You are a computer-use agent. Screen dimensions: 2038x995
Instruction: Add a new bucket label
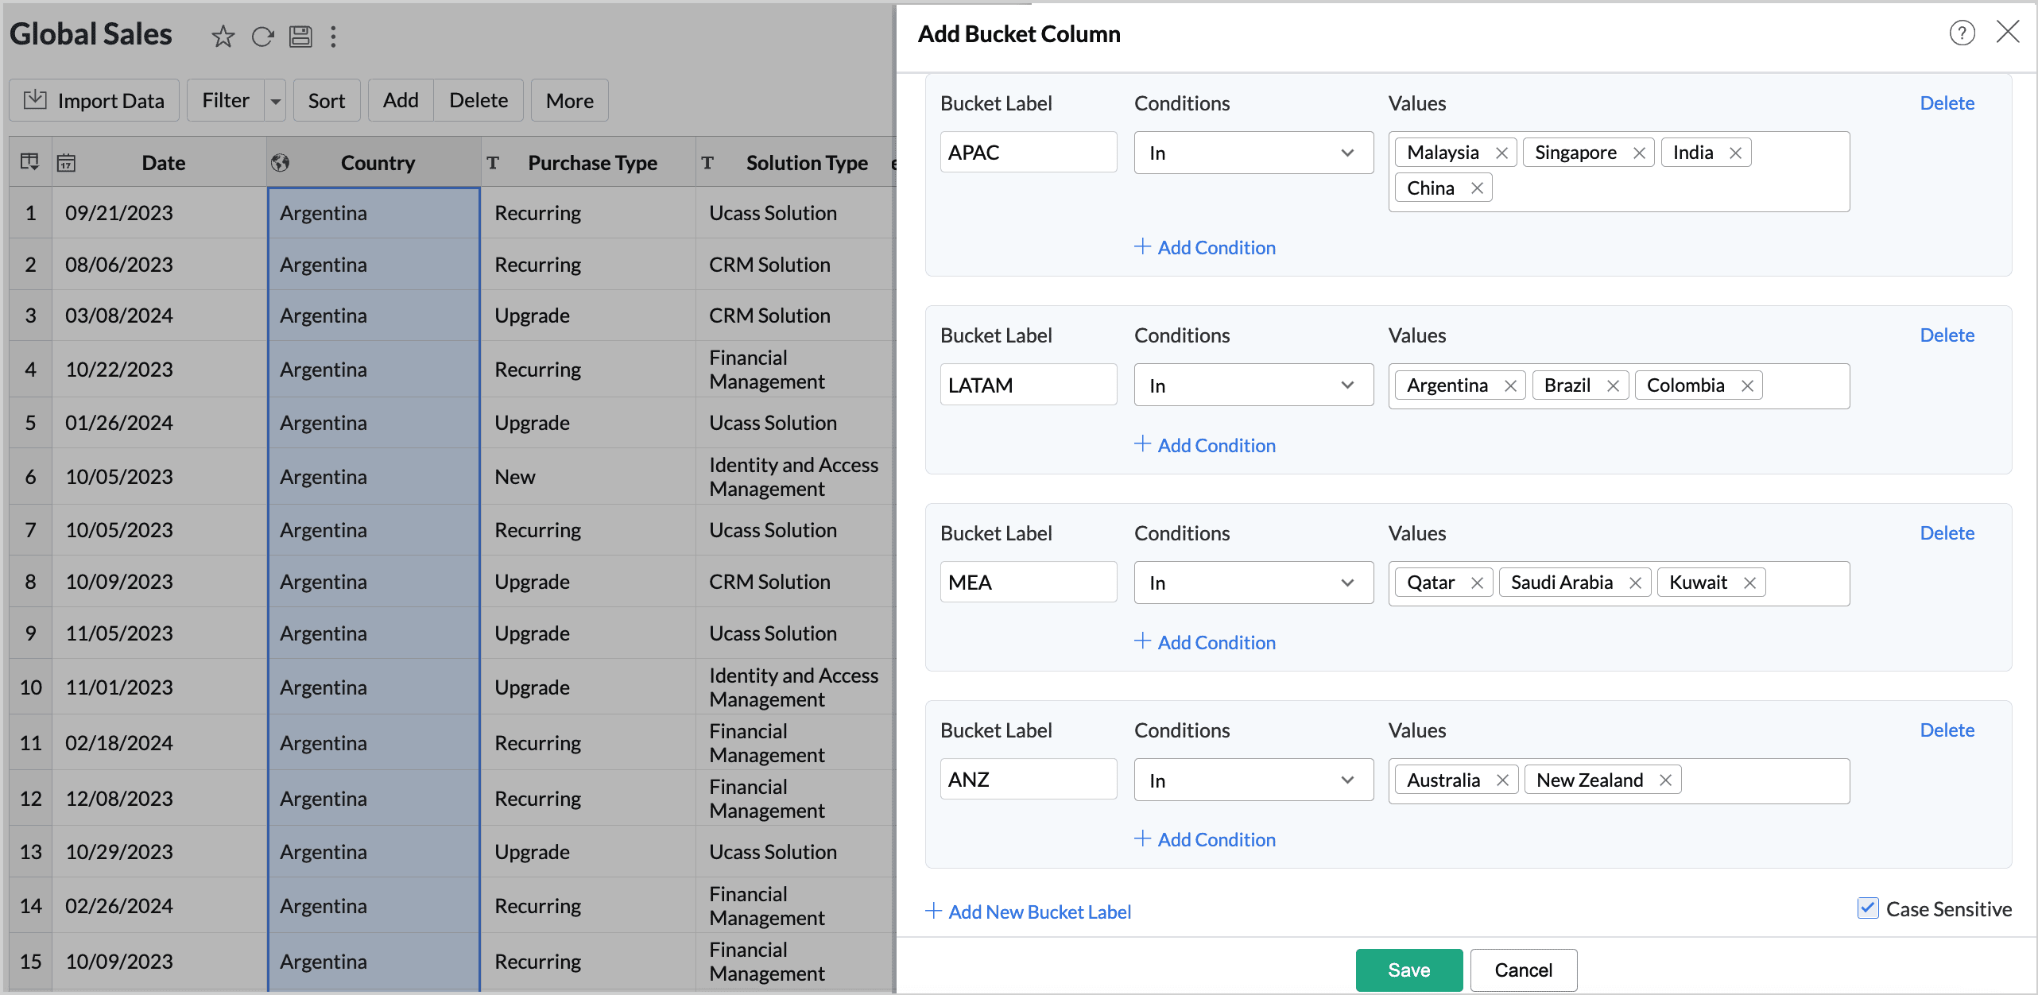click(1028, 912)
